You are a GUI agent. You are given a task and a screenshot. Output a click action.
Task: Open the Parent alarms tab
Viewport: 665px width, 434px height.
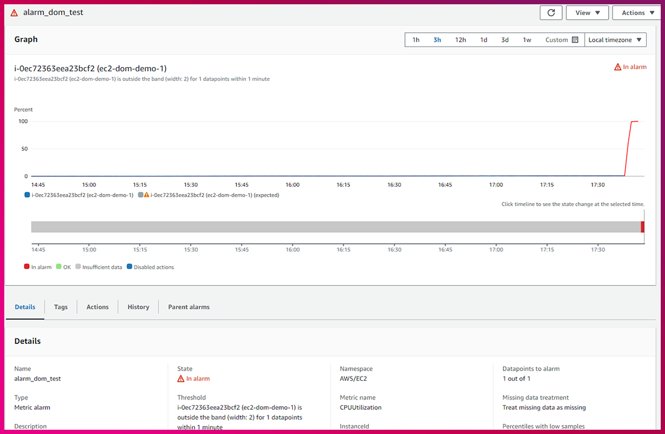(189, 307)
